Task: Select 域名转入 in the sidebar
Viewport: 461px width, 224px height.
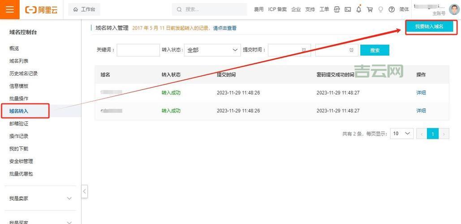Action: pyautogui.click(x=19, y=111)
